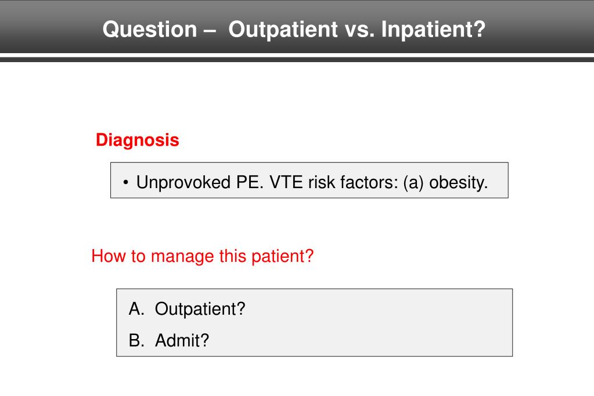Click the word Question in the slide title
The width and height of the screenshot is (594, 396).
(x=150, y=30)
